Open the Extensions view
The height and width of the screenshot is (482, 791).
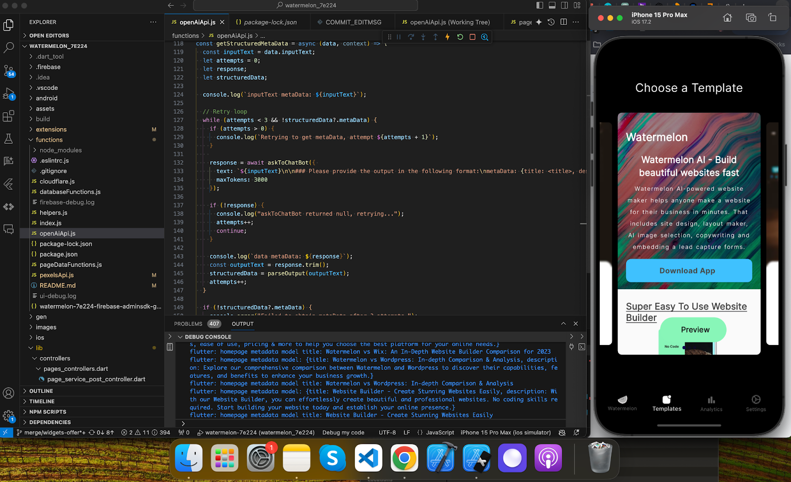click(x=8, y=116)
